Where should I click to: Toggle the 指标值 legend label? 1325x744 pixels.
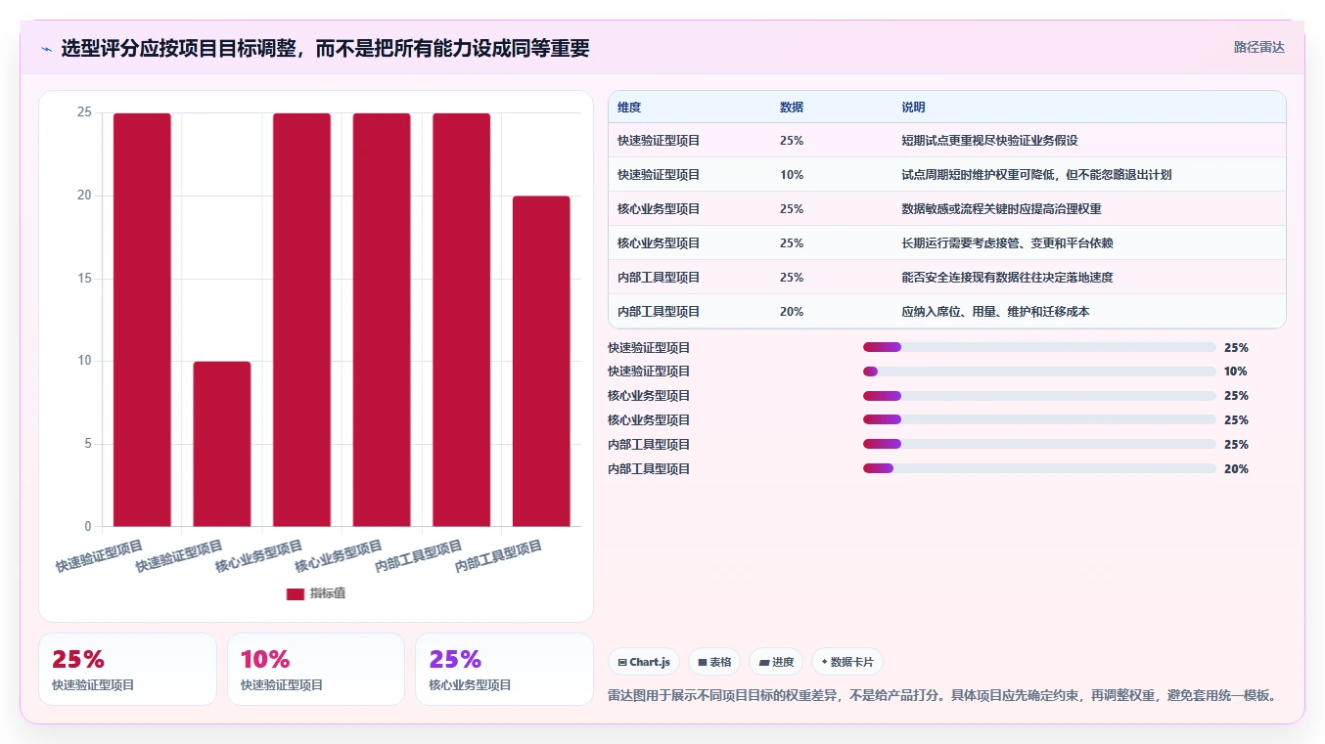click(328, 593)
